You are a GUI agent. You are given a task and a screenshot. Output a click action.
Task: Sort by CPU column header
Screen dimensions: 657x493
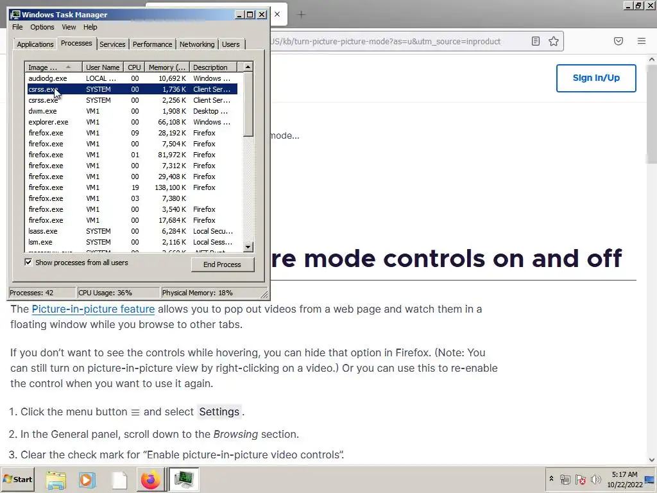point(134,67)
